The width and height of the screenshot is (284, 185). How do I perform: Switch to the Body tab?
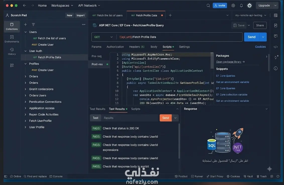point(154,47)
